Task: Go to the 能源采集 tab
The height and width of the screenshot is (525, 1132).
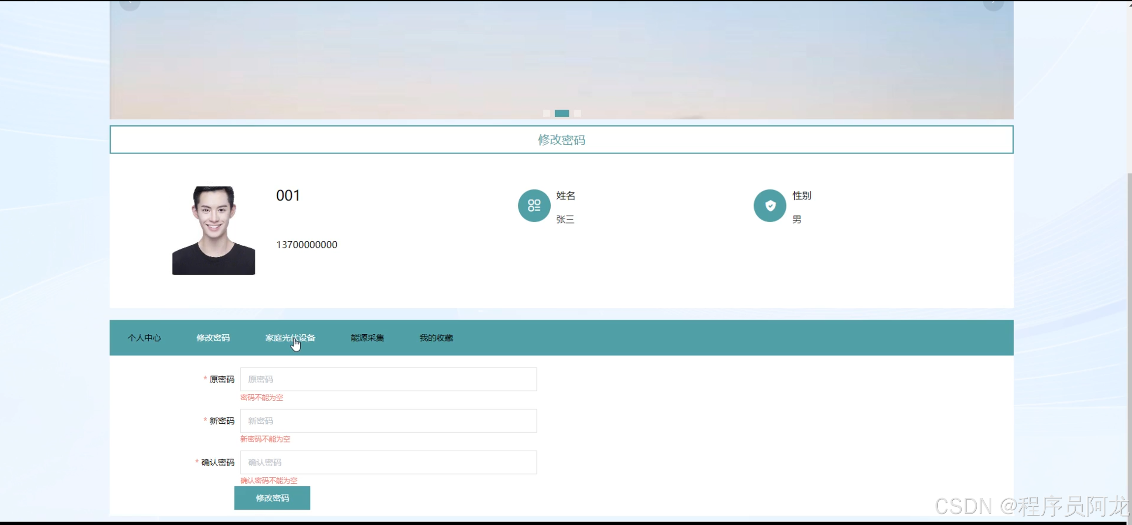Action: click(x=367, y=338)
